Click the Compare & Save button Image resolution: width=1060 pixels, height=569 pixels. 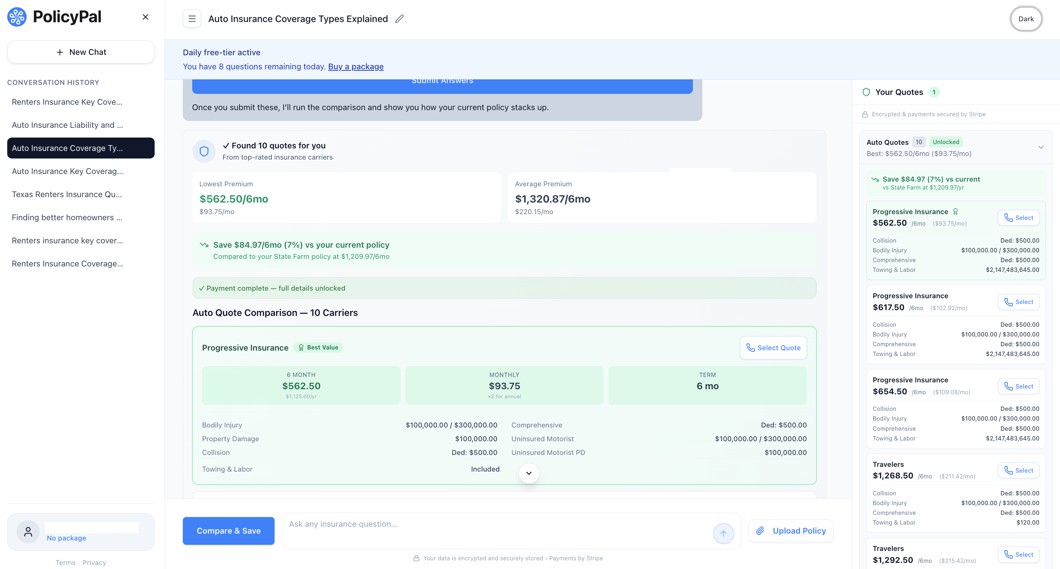coord(228,531)
